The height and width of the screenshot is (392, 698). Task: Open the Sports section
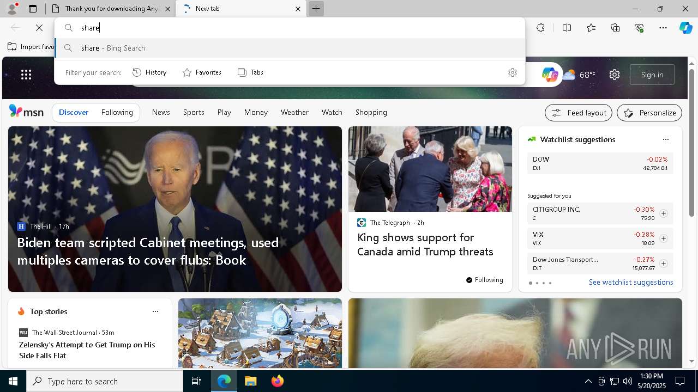[x=194, y=112]
